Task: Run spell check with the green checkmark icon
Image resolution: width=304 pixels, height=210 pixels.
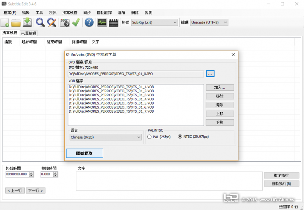Action: [x=76, y=22]
